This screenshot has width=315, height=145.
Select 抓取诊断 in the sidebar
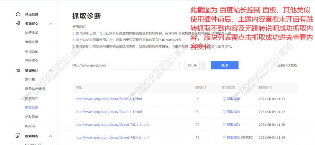(32, 107)
